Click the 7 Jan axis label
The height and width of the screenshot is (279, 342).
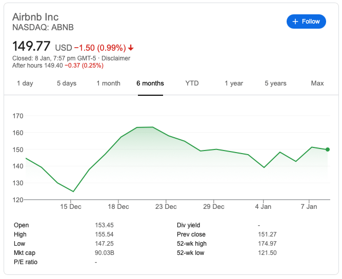(x=309, y=207)
